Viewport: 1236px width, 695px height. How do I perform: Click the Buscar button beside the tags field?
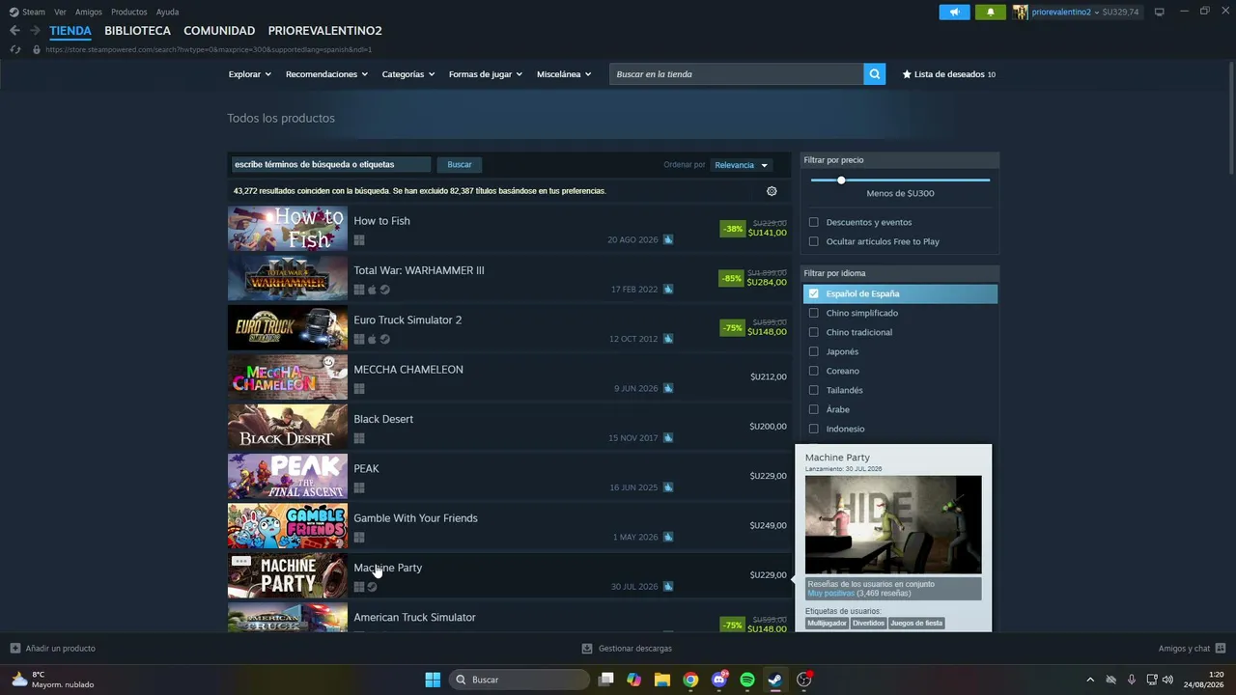tap(460, 165)
